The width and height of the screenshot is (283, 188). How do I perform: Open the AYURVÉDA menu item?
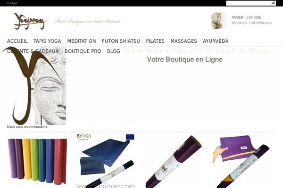[x=216, y=41]
